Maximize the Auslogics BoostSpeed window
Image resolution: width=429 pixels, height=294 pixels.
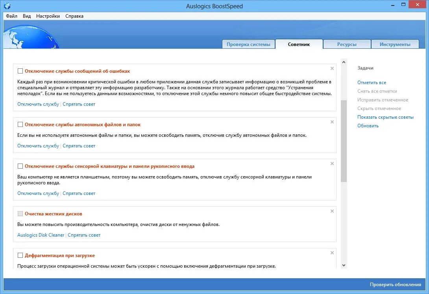403,5
